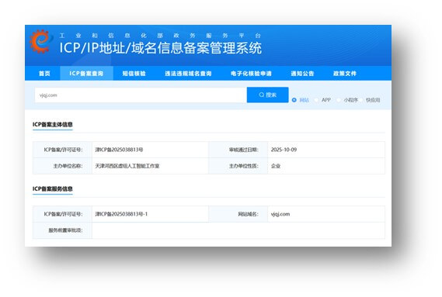Open the 政策文件 tab
The image size is (442, 297).
coord(345,74)
